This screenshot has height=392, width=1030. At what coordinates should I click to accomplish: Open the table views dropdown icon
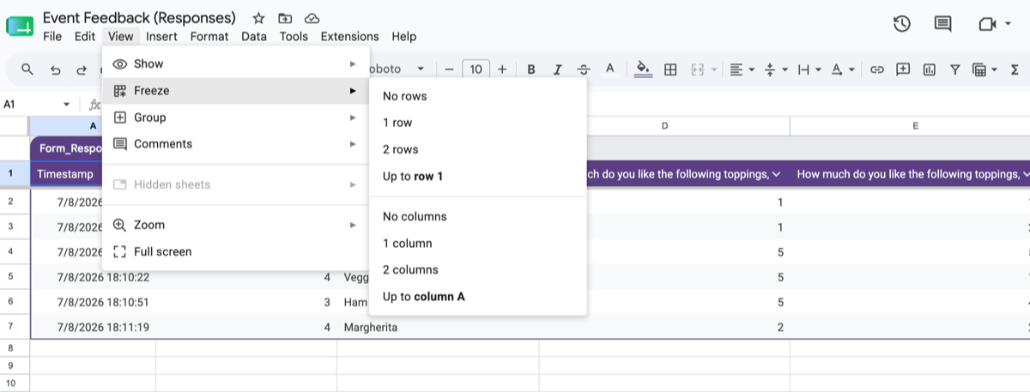coord(984,69)
